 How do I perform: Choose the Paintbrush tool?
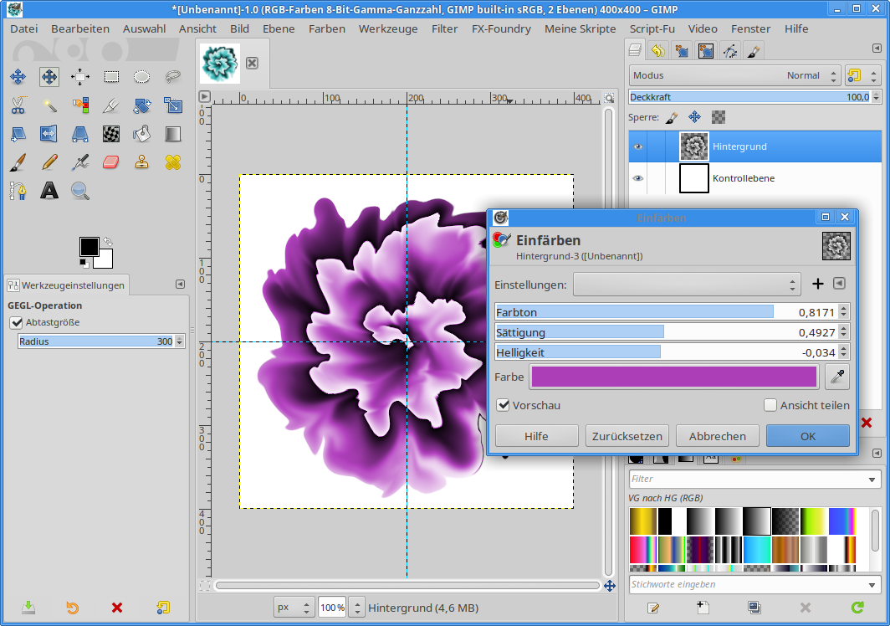(x=18, y=162)
